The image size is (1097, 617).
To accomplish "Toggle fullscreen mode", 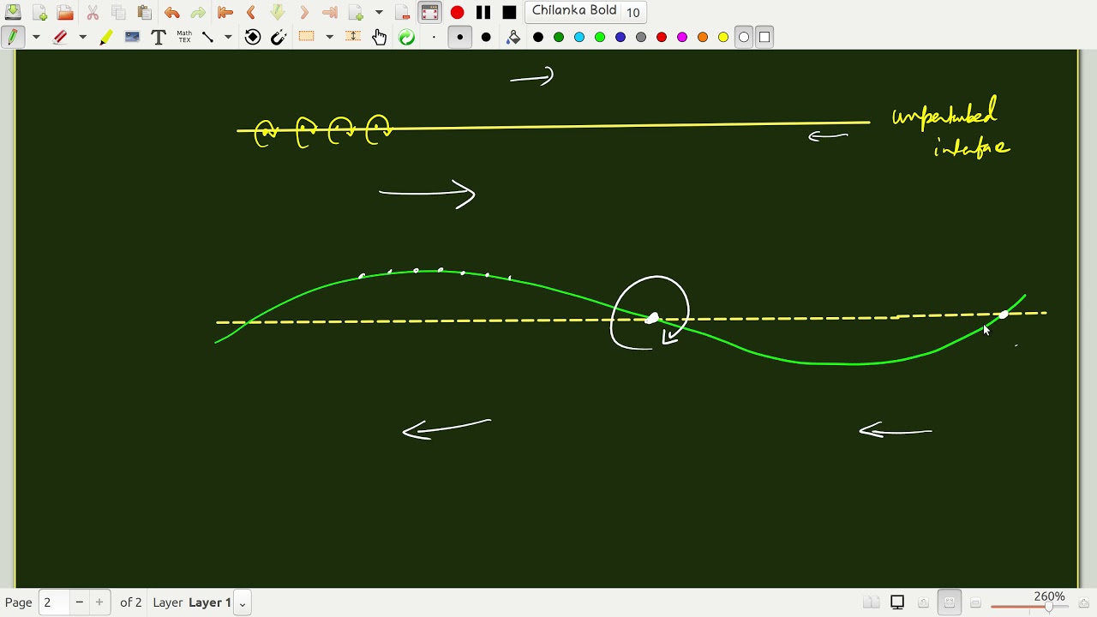I will pyautogui.click(x=429, y=12).
